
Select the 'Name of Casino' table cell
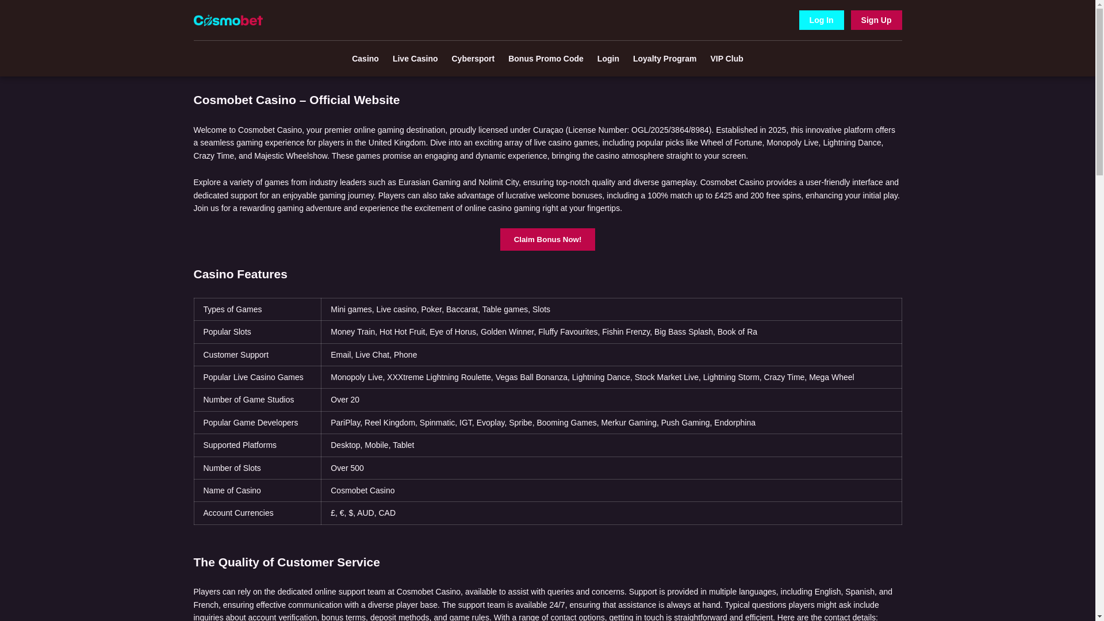tap(257, 490)
